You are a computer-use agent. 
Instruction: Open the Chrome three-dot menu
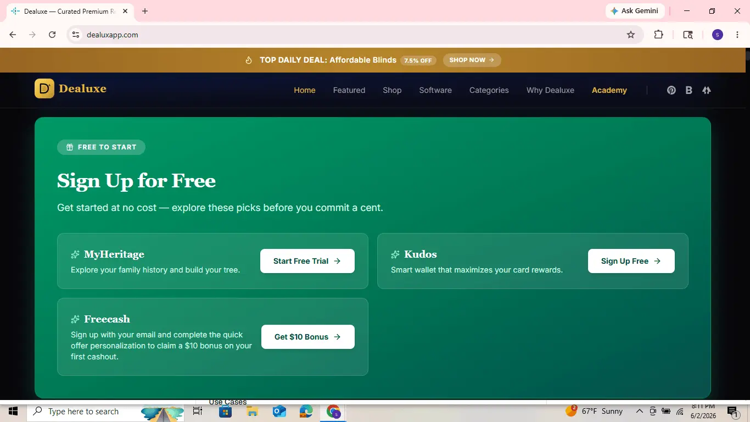point(736,35)
